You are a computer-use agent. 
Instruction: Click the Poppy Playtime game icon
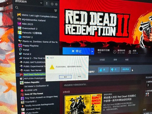click(20, 46)
